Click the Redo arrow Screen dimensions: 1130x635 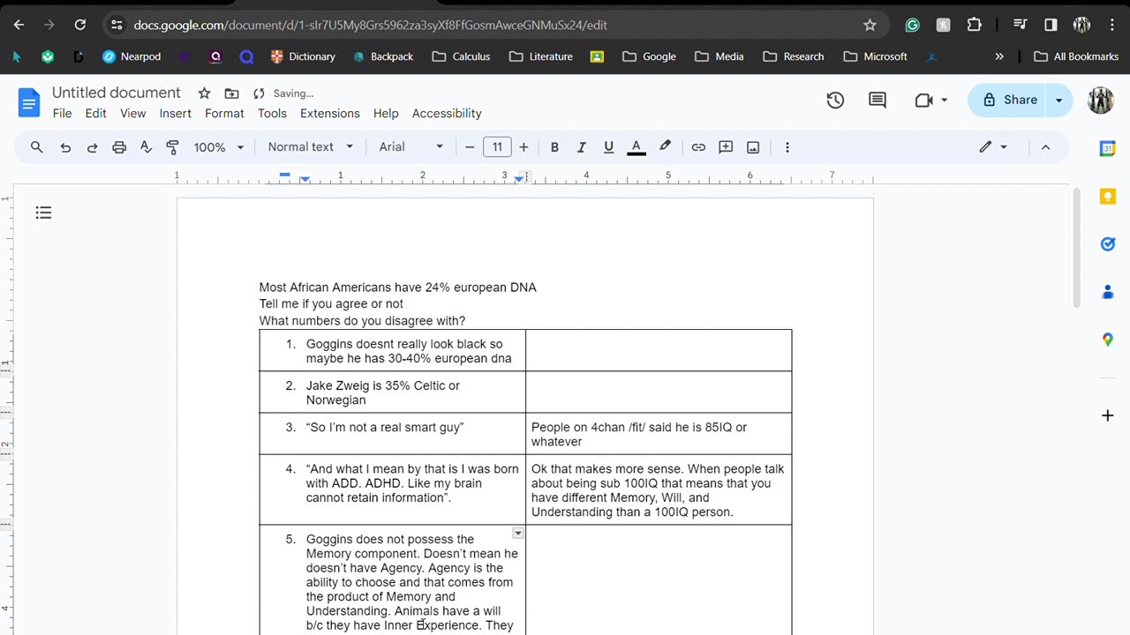[x=92, y=147]
